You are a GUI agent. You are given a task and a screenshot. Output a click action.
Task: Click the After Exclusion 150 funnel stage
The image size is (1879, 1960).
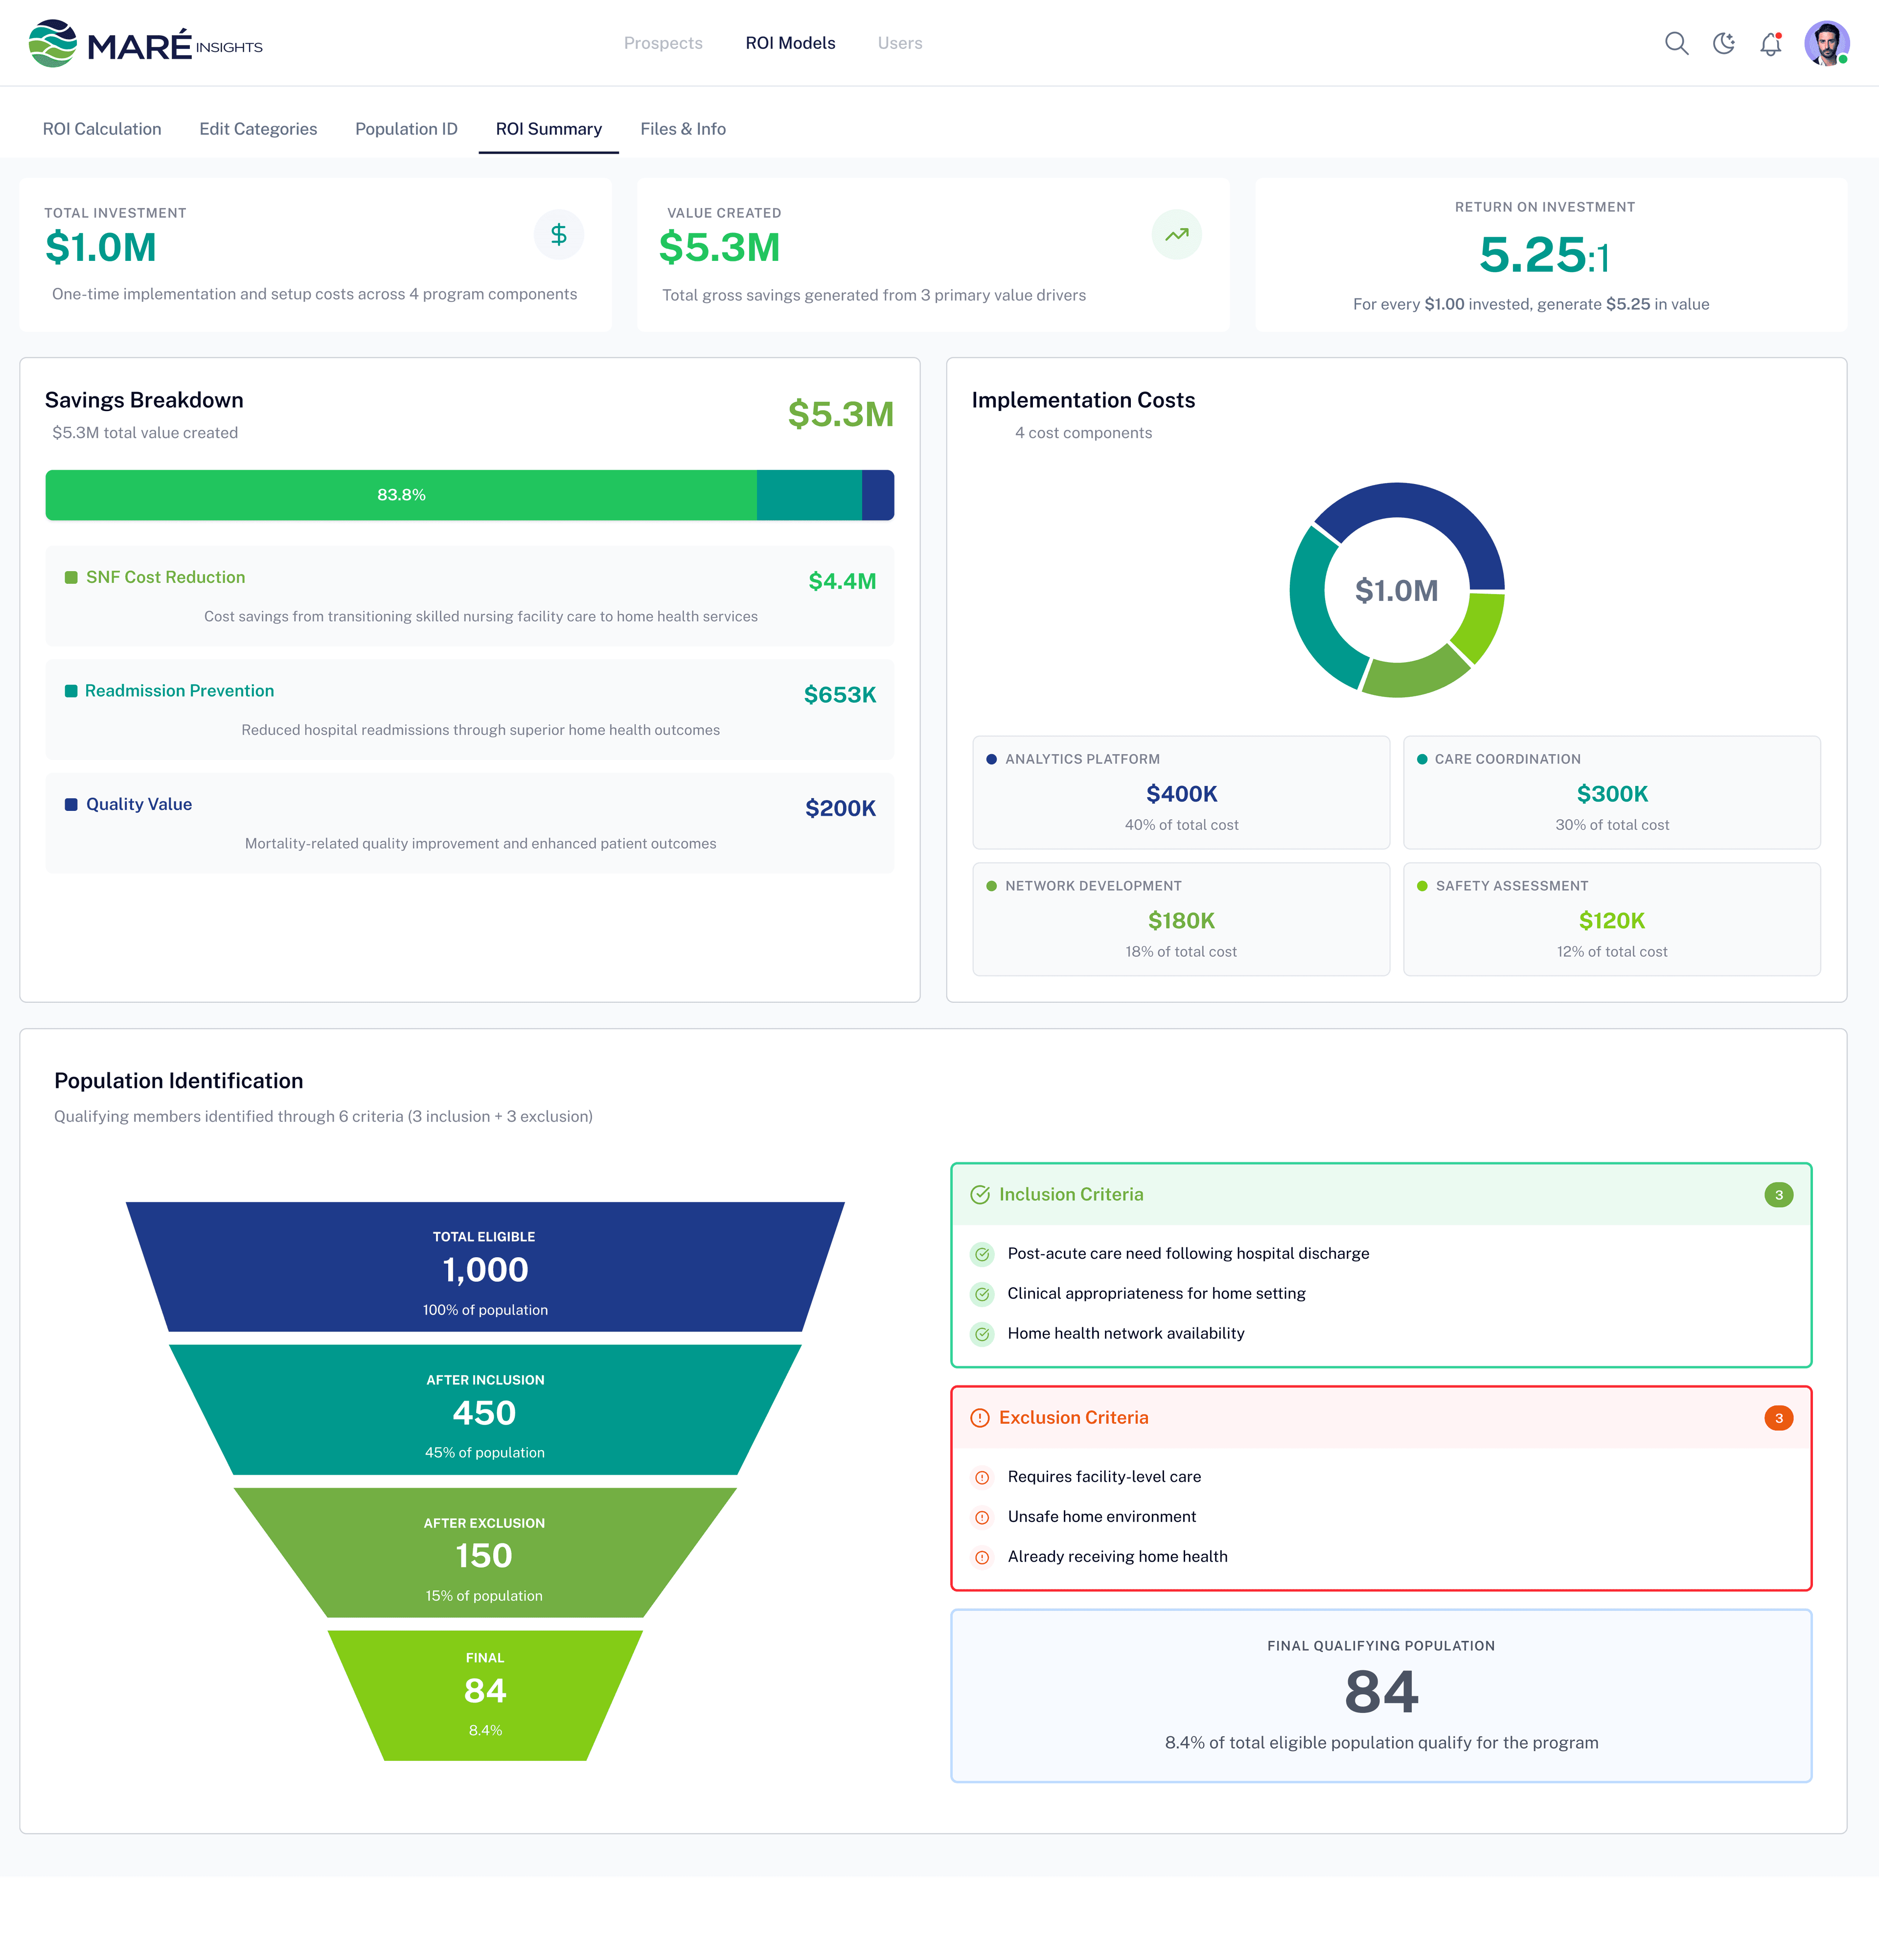tap(485, 1553)
